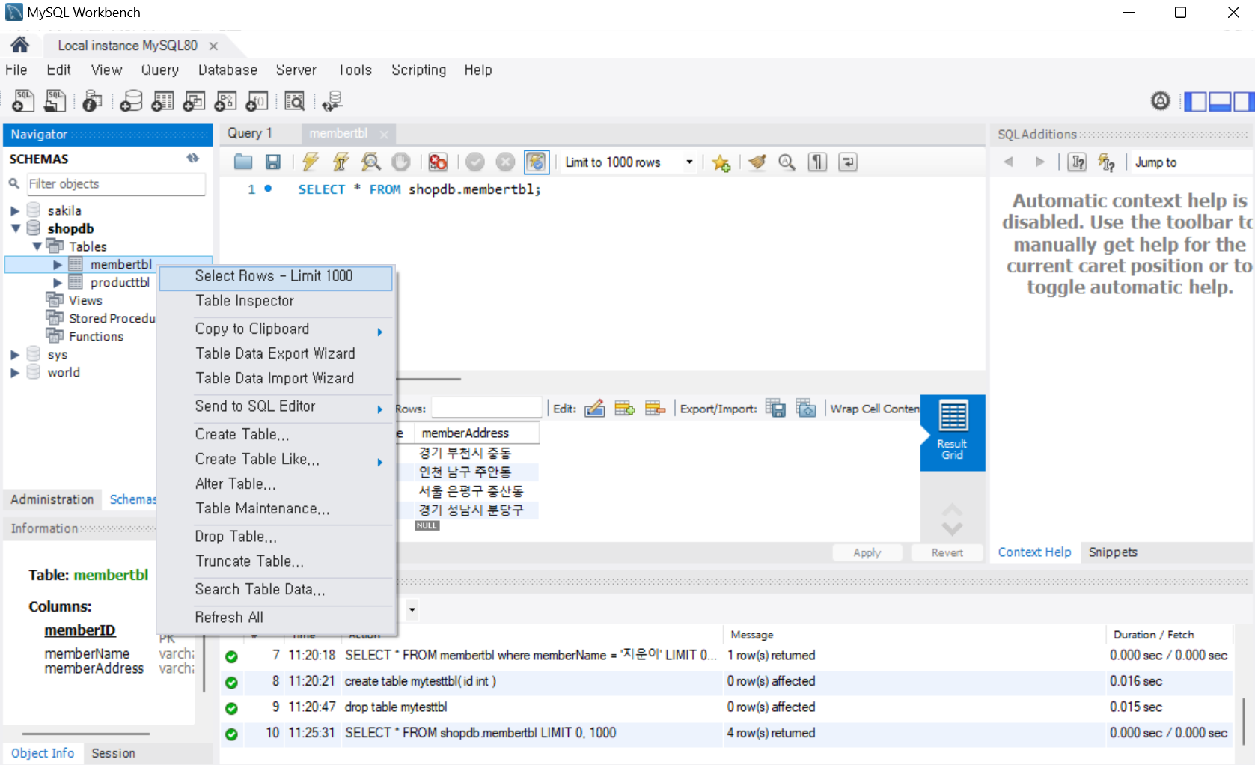The height and width of the screenshot is (765, 1255).
Task: Open the Copy to Clipboard submenu
Action: (x=275, y=329)
